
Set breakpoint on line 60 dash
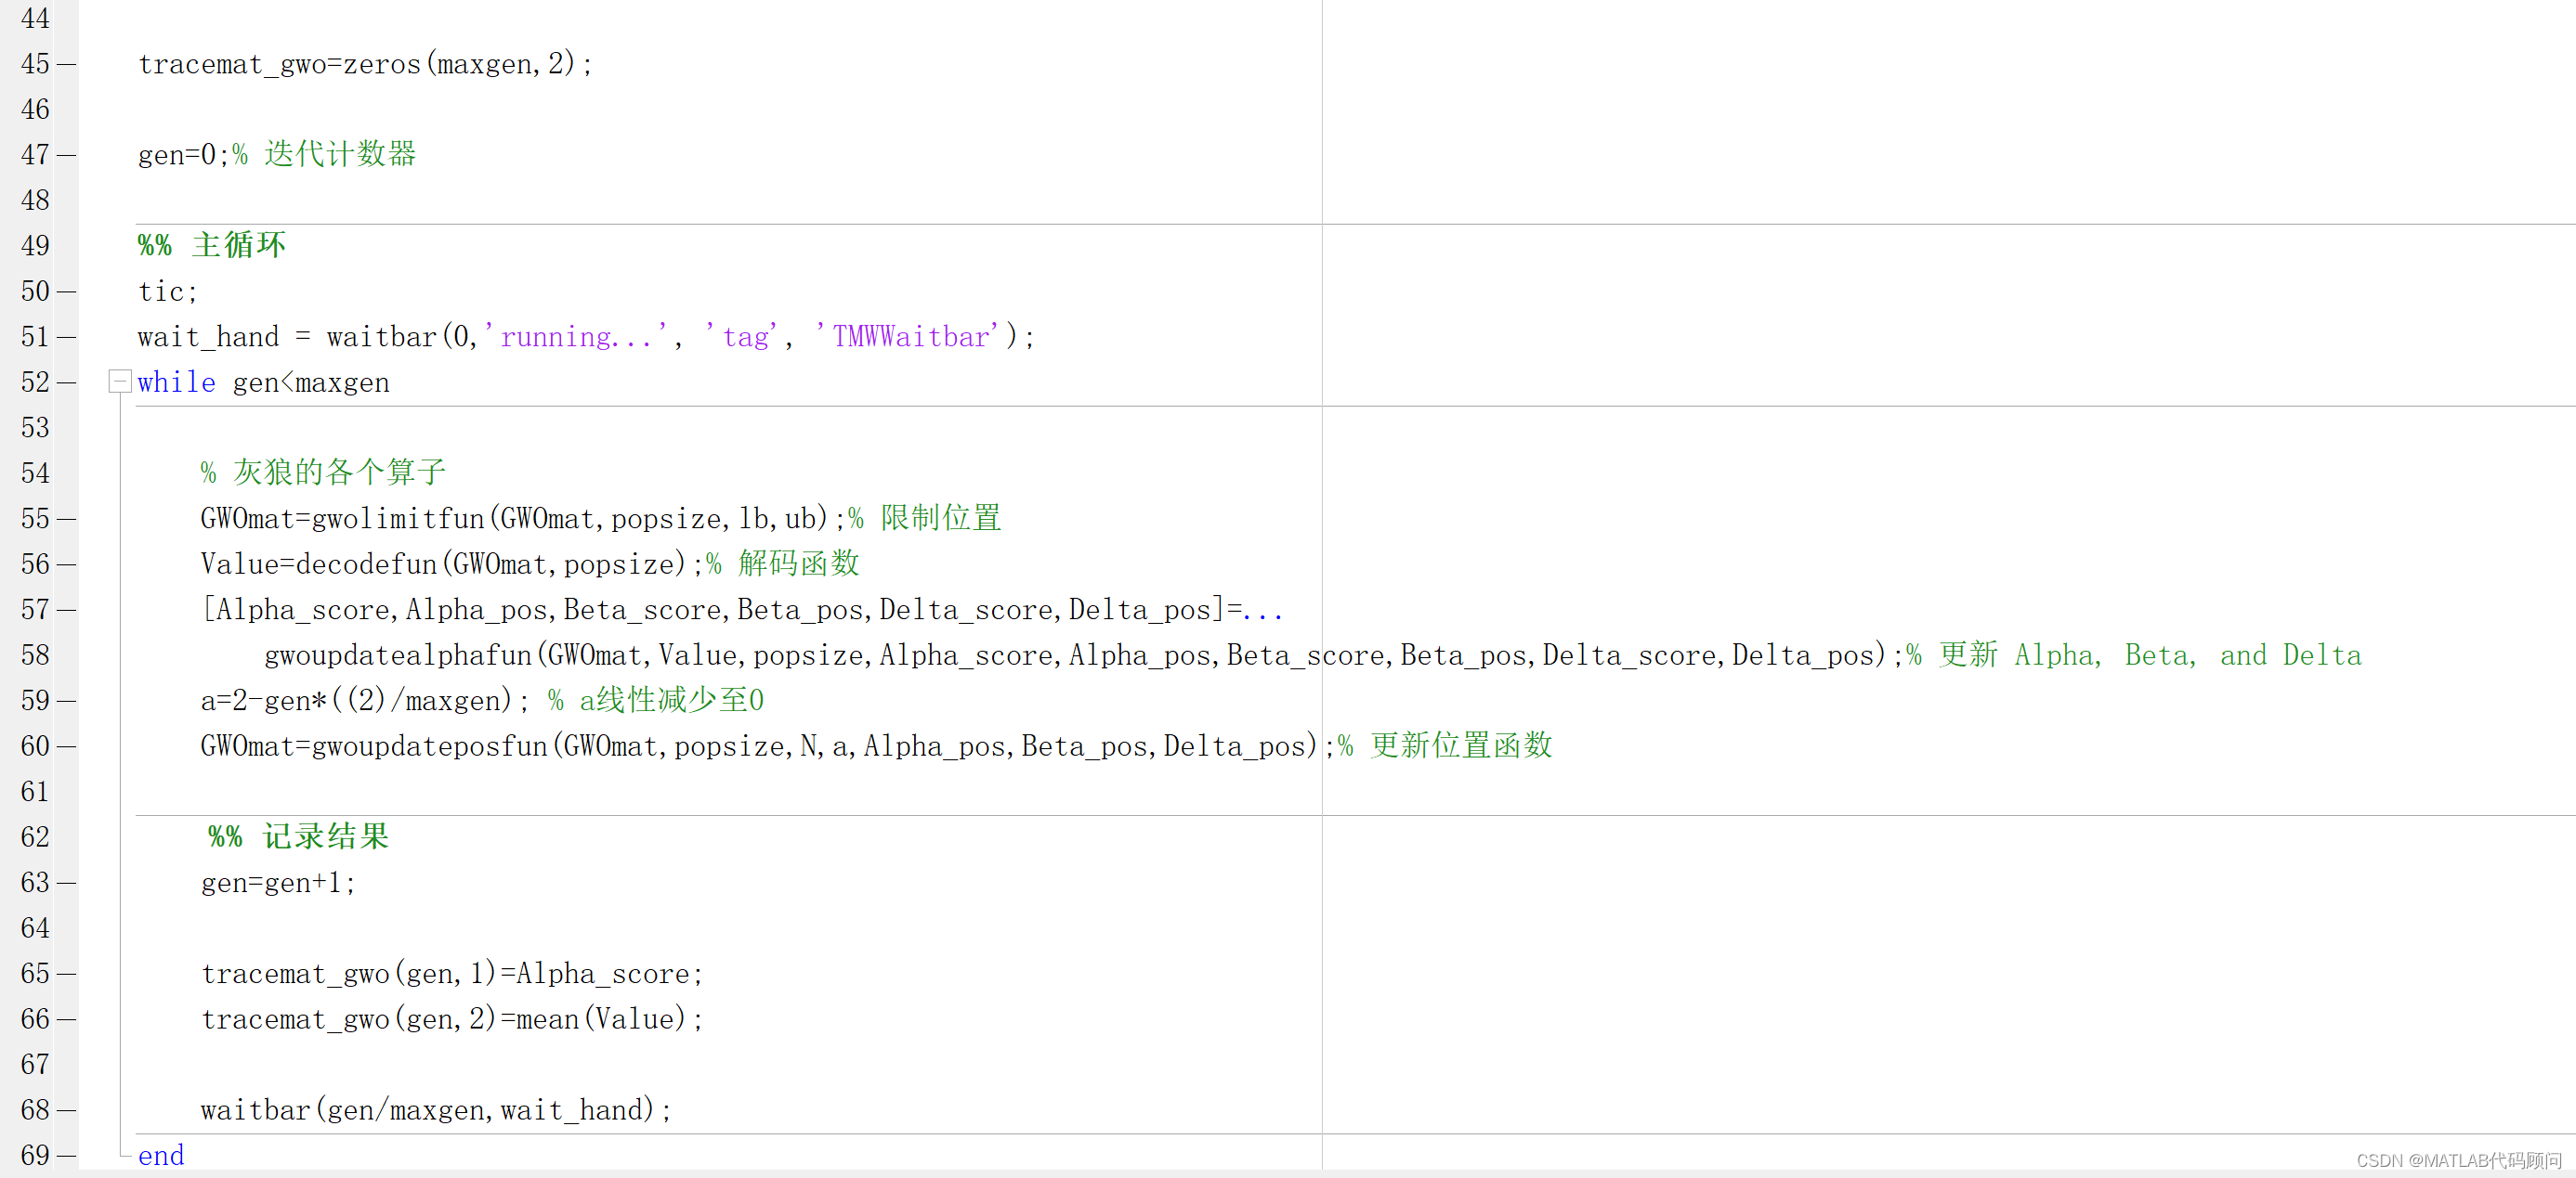pos(66,746)
